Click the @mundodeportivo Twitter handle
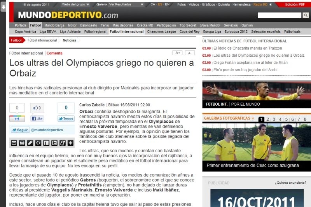The width and height of the screenshot is (311, 207). pyautogui.click(x=47, y=130)
